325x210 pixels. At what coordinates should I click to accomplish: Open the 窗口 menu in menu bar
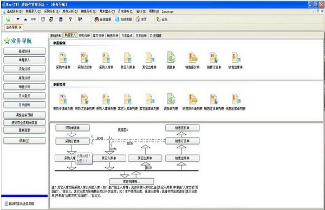coord(141,11)
